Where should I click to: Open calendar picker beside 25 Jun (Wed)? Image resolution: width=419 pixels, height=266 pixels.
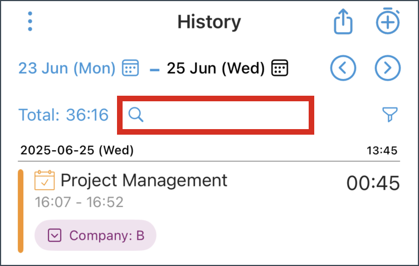click(x=280, y=68)
